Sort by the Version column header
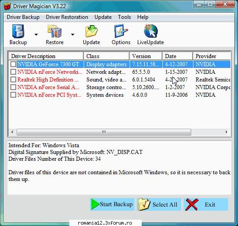 (x=146, y=56)
